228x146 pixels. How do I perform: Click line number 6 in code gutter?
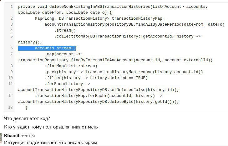(11, 48)
